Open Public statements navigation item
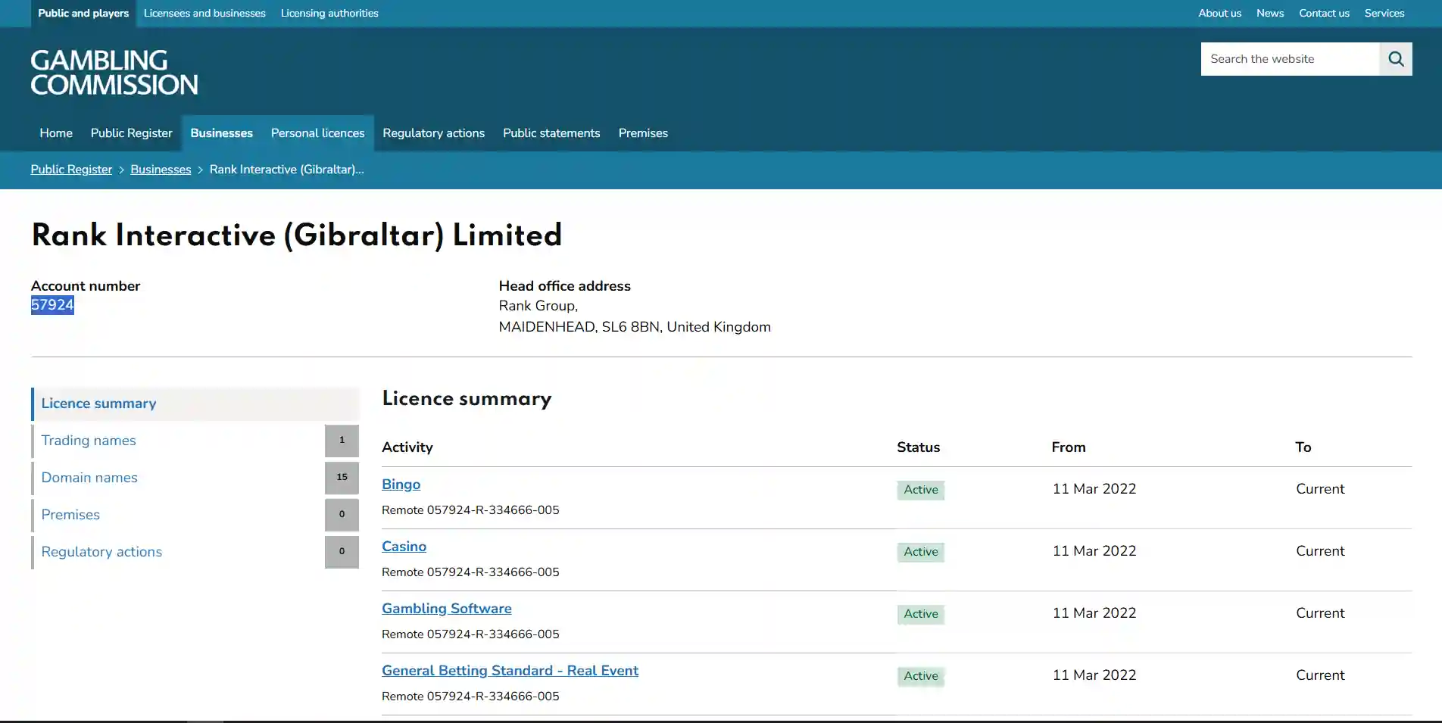Image resolution: width=1442 pixels, height=723 pixels. click(551, 133)
